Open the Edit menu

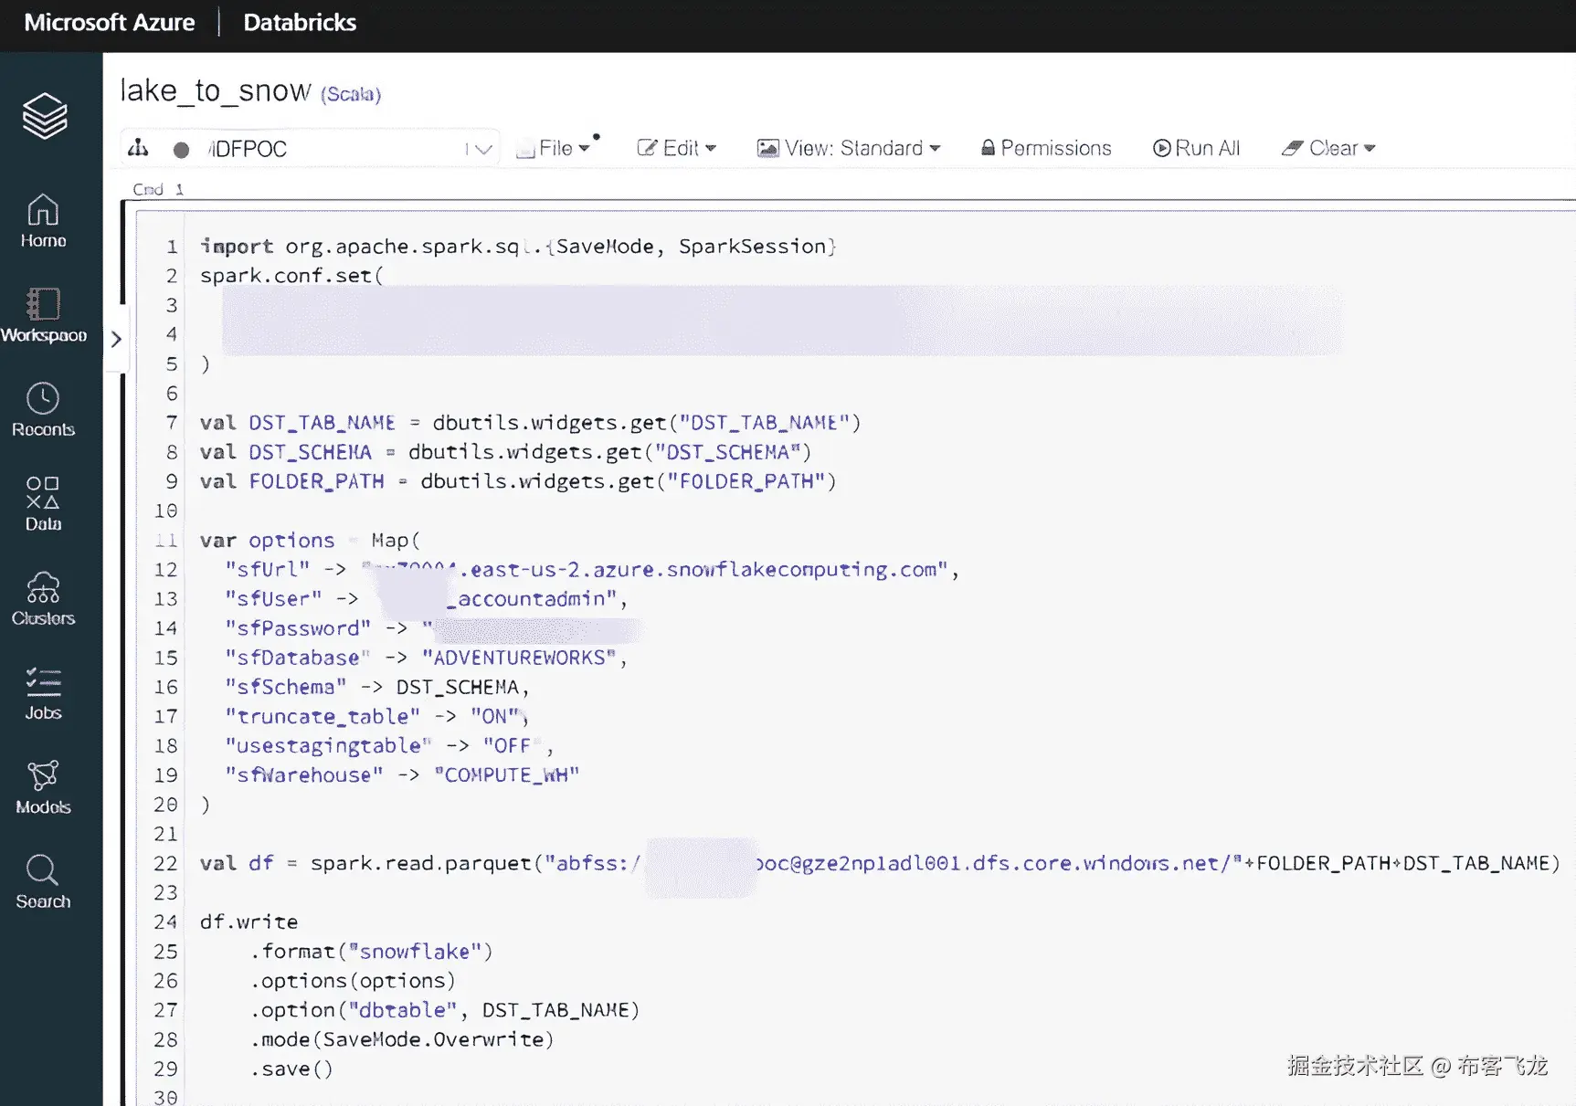pyautogui.click(x=676, y=148)
